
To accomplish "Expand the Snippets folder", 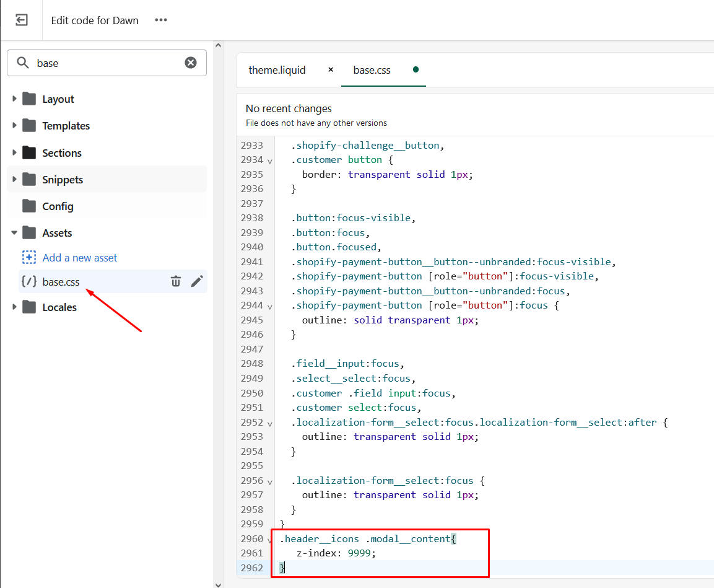I will (x=14, y=179).
